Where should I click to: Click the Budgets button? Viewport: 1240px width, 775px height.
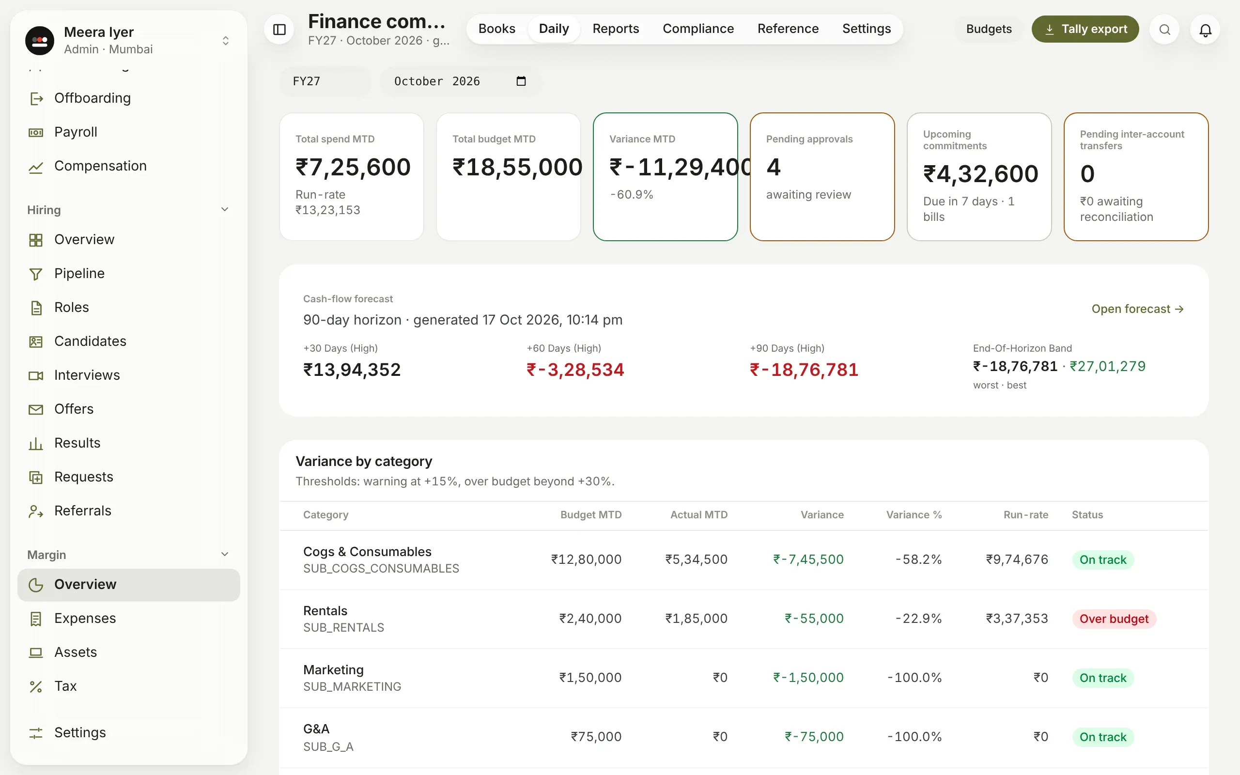point(989,29)
